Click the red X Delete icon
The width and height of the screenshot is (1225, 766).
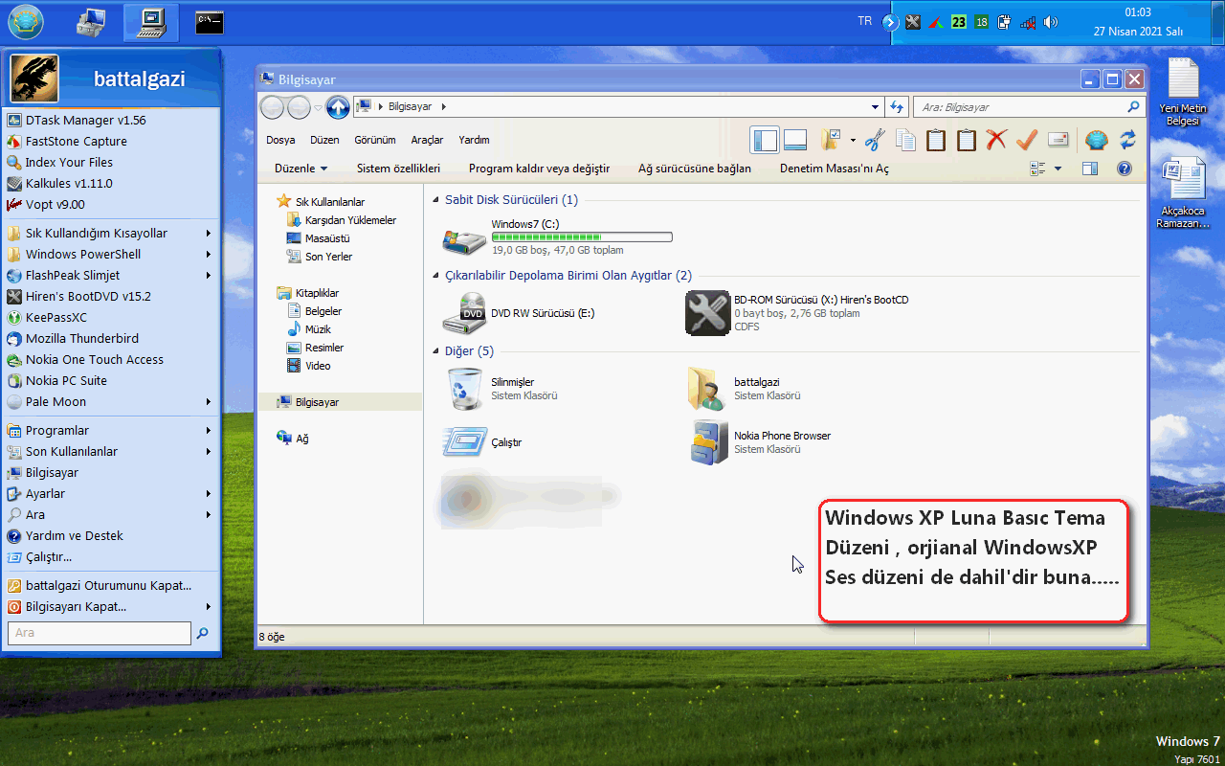(x=996, y=140)
